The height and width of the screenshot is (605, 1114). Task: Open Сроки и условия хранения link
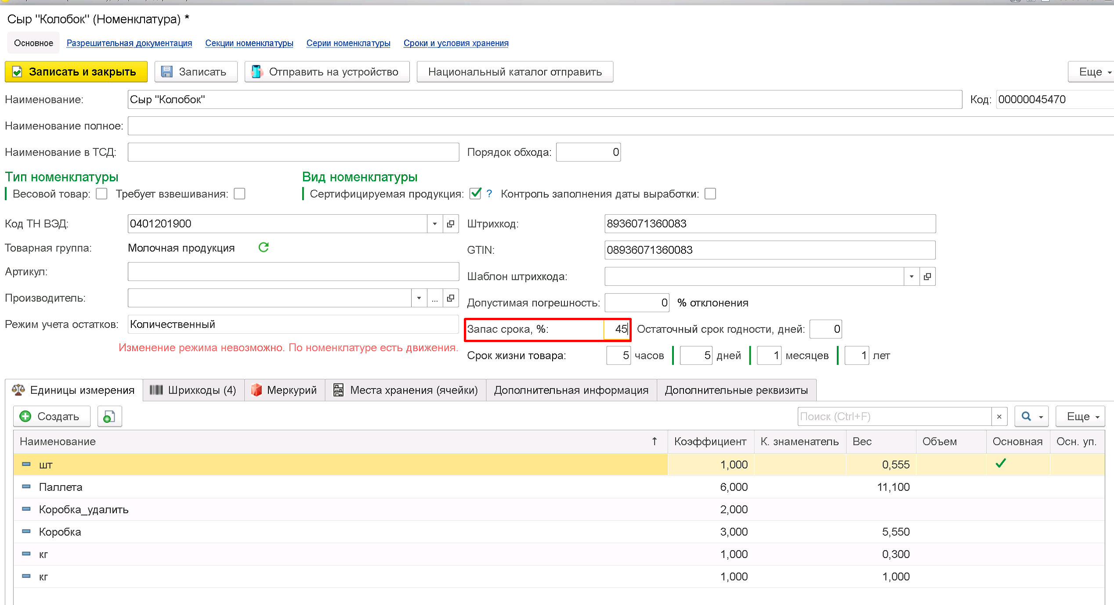click(x=456, y=43)
